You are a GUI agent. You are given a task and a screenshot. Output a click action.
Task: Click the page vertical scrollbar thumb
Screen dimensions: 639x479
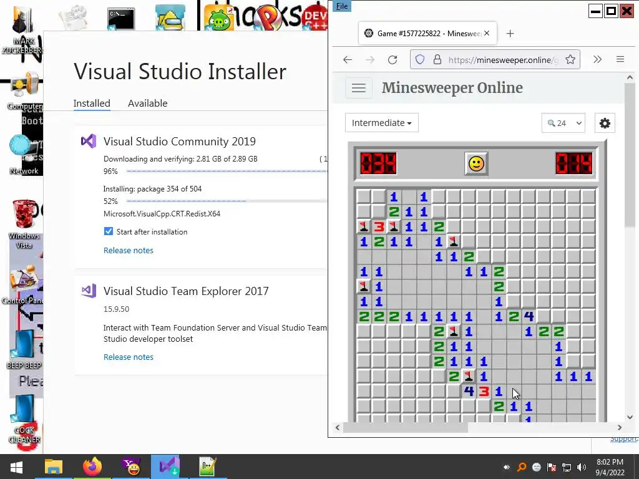click(x=630, y=154)
